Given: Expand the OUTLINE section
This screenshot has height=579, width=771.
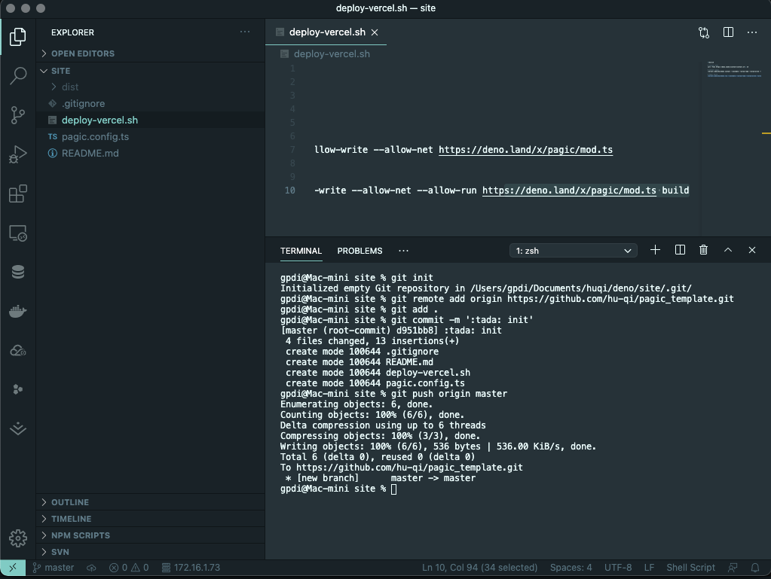Looking at the screenshot, I should 151,502.
